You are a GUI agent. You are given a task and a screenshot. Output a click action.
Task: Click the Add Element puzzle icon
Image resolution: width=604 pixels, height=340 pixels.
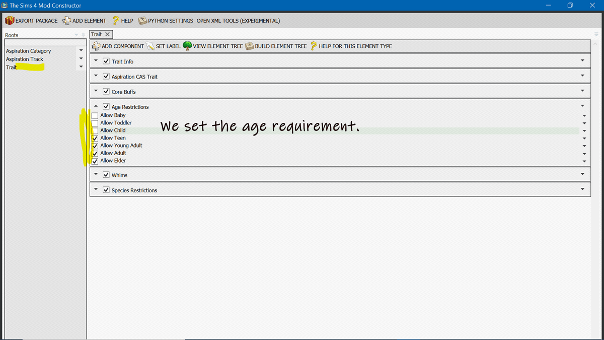click(66, 21)
